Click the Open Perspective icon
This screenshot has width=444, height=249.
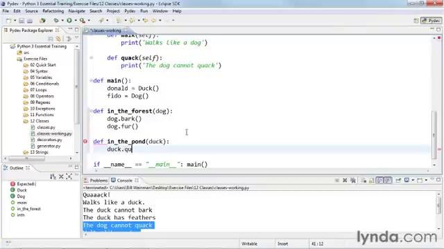(416, 21)
